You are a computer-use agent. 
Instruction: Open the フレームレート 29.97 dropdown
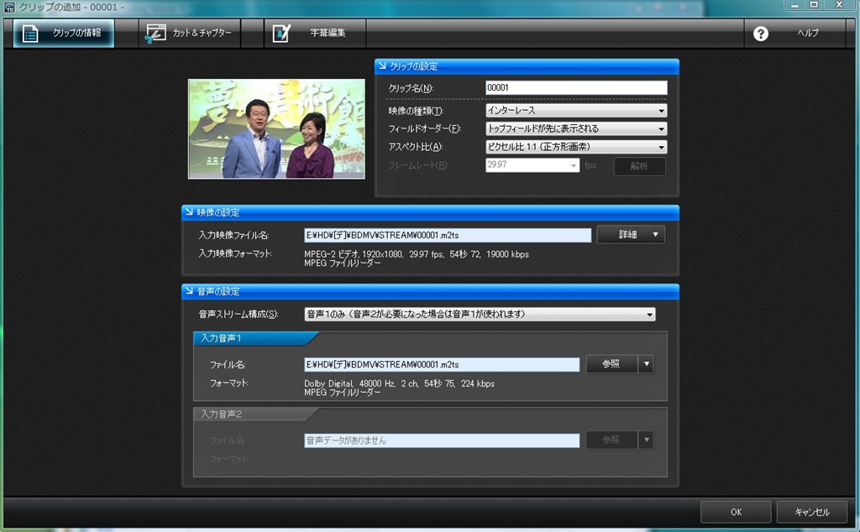[x=532, y=165]
